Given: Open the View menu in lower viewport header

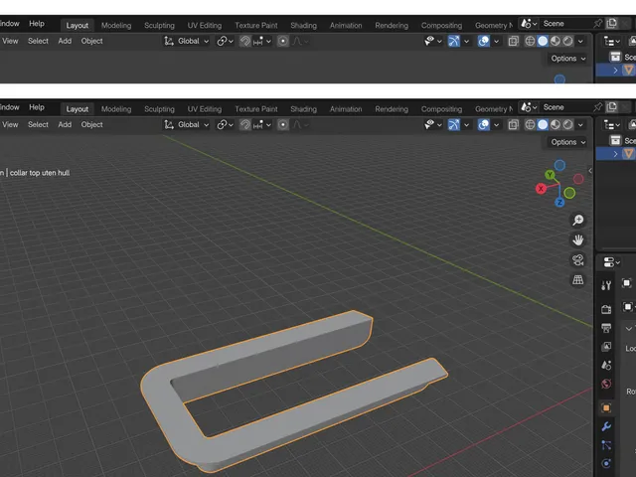Looking at the screenshot, I should 10,124.
